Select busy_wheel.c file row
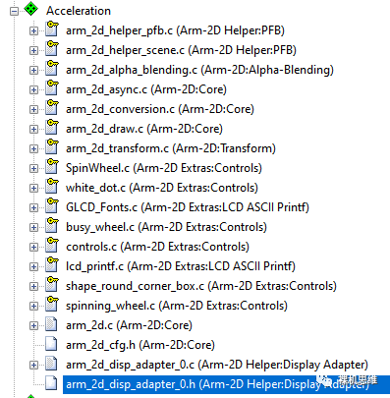Viewport: 390px width, 398px height. coord(166,227)
